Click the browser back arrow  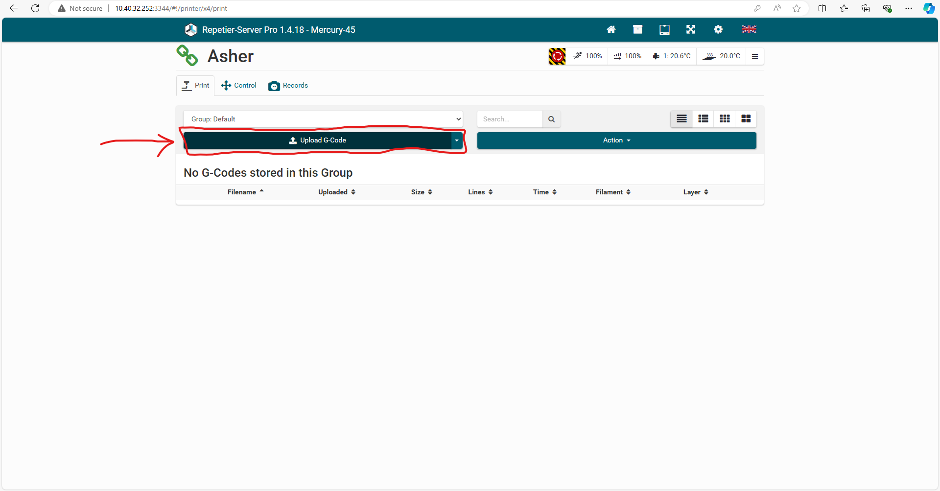coord(14,8)
